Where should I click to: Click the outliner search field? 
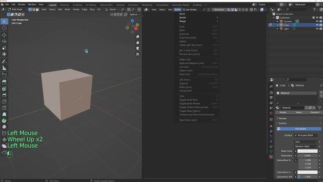[296, 10]
